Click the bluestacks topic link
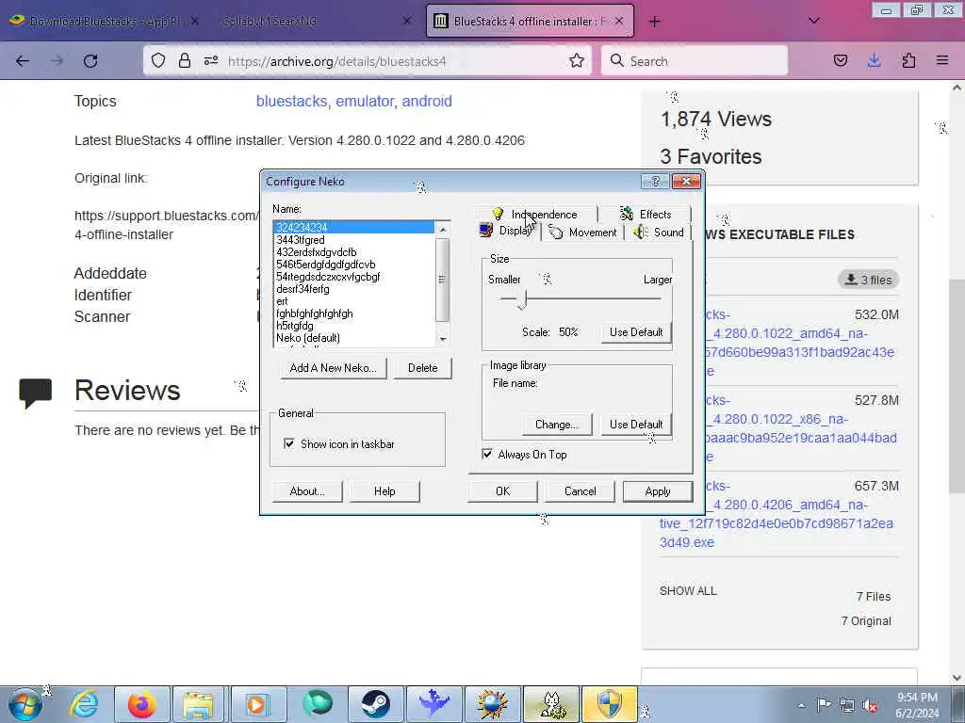 tap(291, 101)
